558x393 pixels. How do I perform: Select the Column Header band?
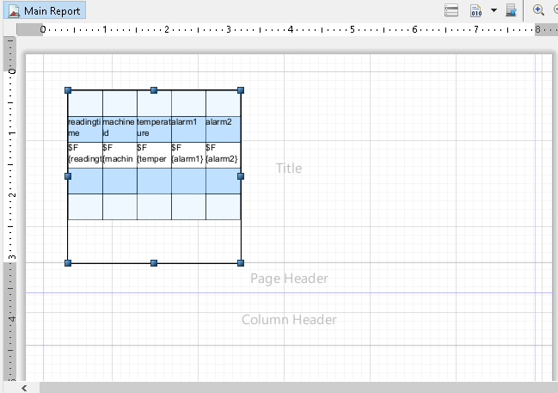tap(289, 320)
